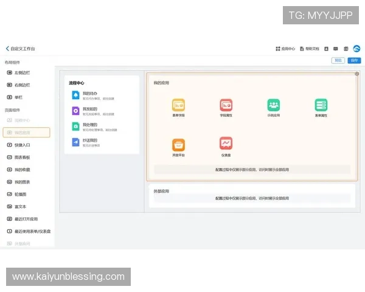The image size is (365, 292).
Task: Add the 我的图表 page component
Action: [x=19, y=182]
